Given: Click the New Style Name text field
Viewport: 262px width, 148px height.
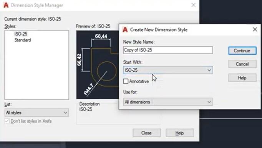Looking at the screenshot, I should point(168,50).
